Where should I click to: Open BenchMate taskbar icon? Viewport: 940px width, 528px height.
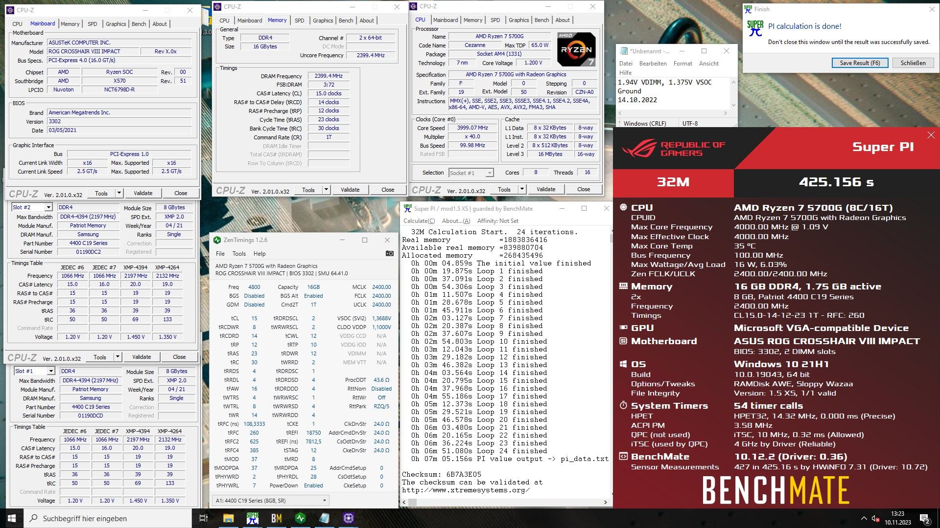point(276,518)
